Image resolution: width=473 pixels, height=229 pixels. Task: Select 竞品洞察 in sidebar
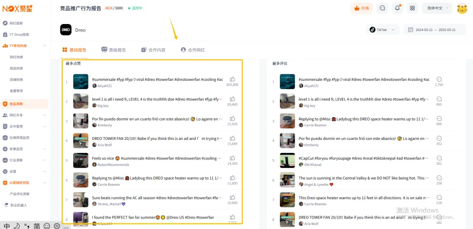24,104
